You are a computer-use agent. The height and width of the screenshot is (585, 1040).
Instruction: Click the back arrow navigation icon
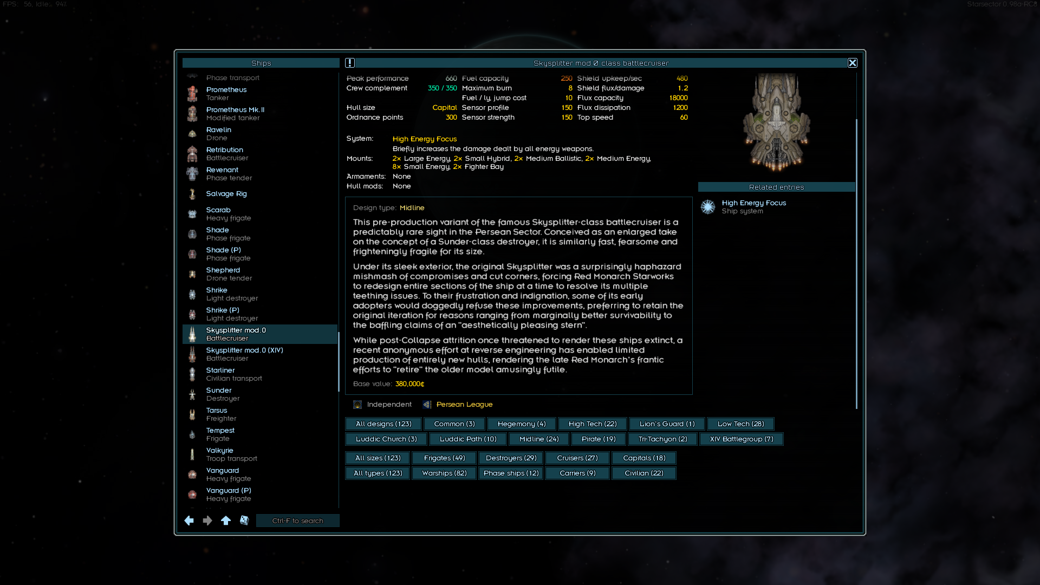point(189,521)
